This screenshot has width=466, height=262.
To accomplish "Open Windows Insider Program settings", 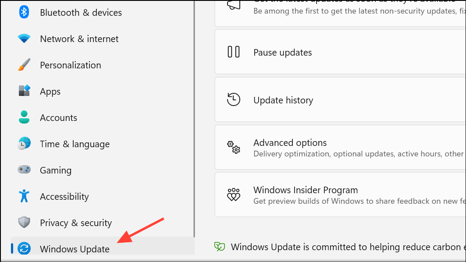I will [340, 195].
